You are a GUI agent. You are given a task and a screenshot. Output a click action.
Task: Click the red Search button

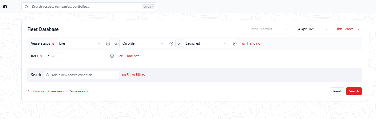click(x=354, y=91)
